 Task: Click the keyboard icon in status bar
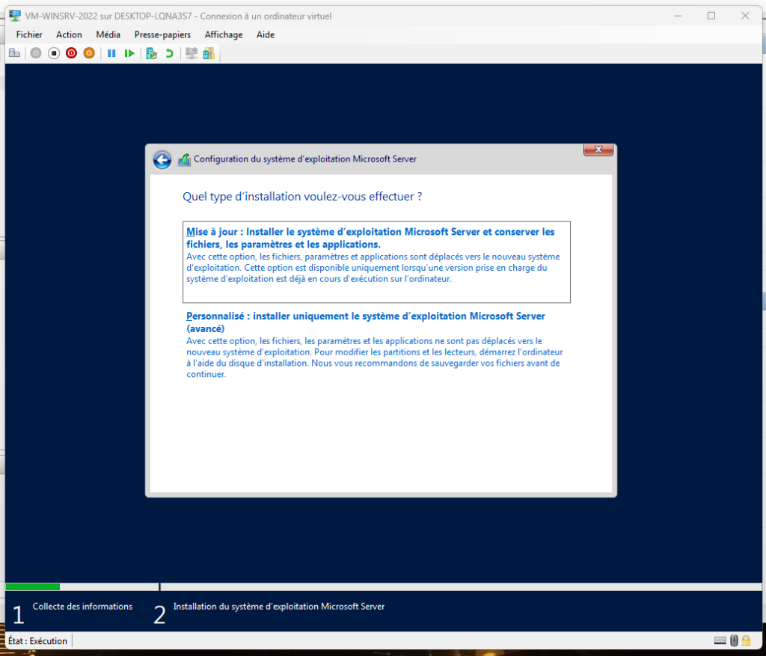point(720,640)
